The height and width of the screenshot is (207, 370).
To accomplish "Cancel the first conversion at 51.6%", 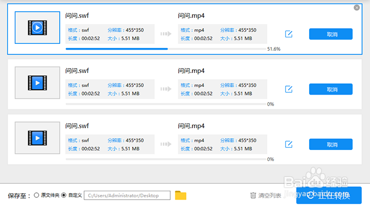I will click(x=331, y=34).
